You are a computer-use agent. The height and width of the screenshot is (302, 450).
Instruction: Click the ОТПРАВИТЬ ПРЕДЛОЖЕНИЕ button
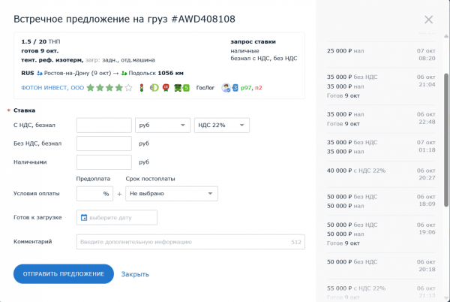coord(64,274)
